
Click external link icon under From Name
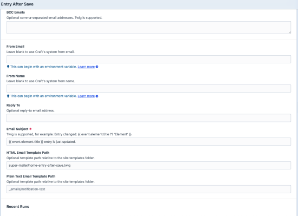coord(97,96)
